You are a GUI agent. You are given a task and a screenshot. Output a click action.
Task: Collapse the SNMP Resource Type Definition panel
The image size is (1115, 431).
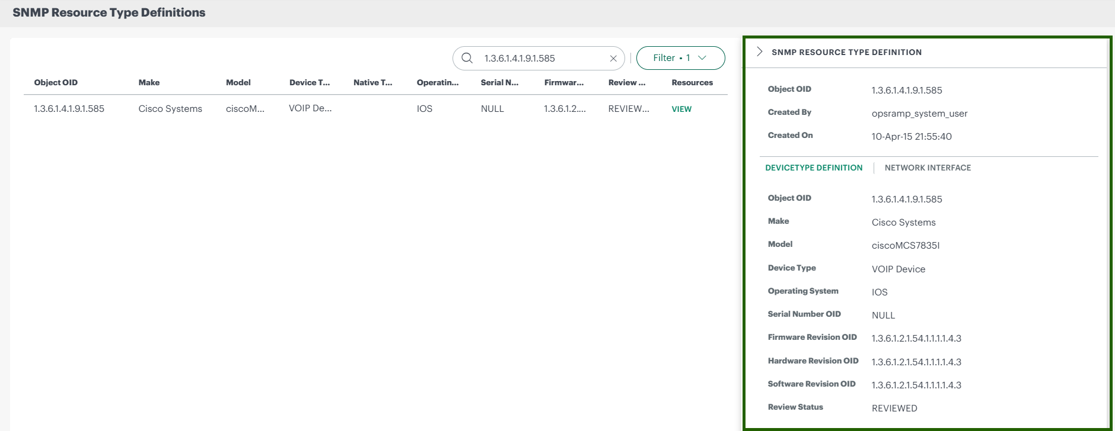(x=759, y=52)
